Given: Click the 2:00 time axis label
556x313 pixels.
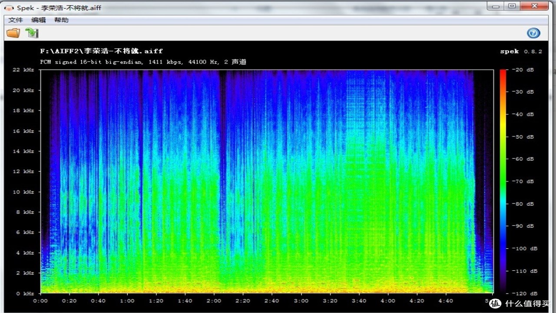Looking at the screenshot, I should 214,301.
